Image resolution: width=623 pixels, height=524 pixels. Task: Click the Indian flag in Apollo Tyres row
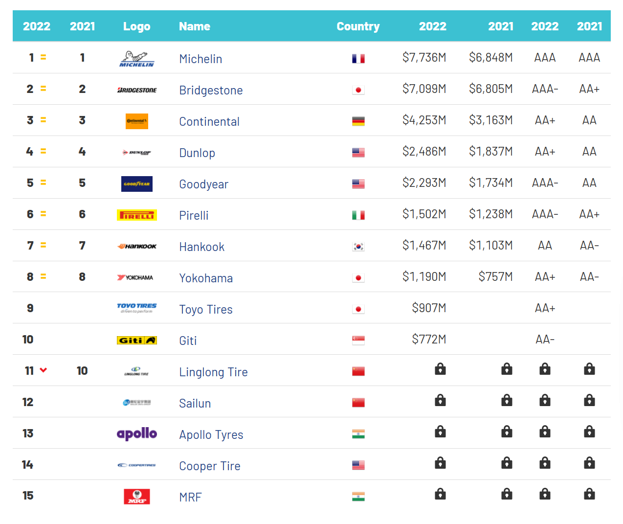click(x=358, y=434)
